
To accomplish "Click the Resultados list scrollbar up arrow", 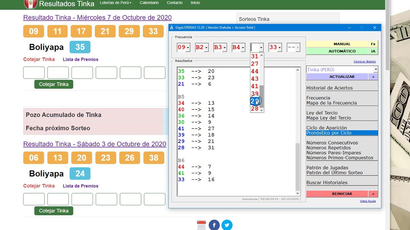I will tap(298, 70).
